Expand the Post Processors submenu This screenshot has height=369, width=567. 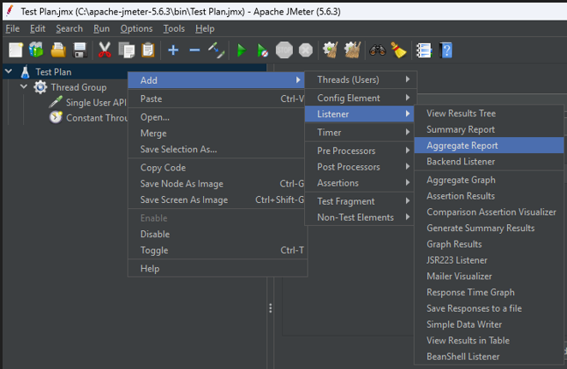coord(360,167)
